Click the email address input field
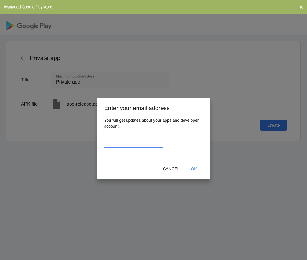Image resolution: width=307 pixels, height=260 pixels. [133, 143]
